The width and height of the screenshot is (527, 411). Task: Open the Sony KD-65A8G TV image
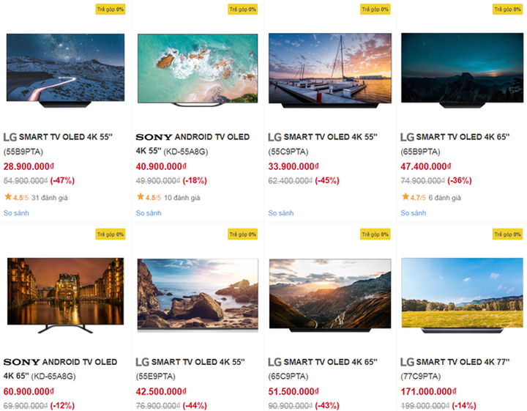(65, 295)
